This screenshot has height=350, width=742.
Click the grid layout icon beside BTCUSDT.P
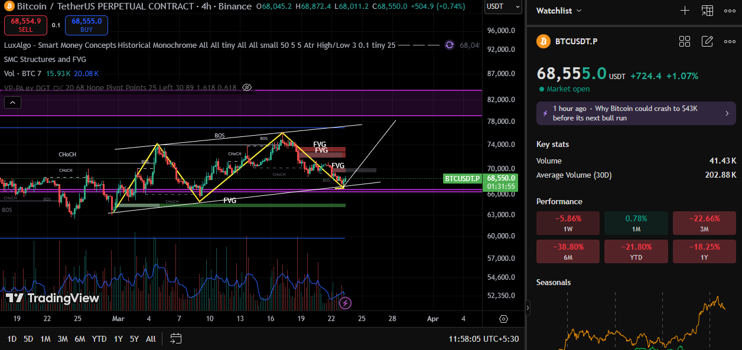tap(685, 41)
